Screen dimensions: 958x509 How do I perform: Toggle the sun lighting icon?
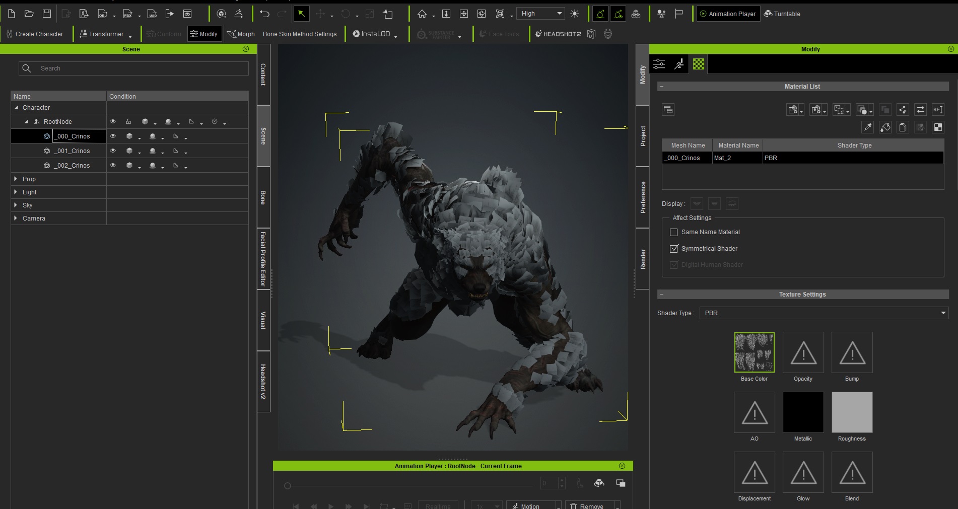click(575, 14)
